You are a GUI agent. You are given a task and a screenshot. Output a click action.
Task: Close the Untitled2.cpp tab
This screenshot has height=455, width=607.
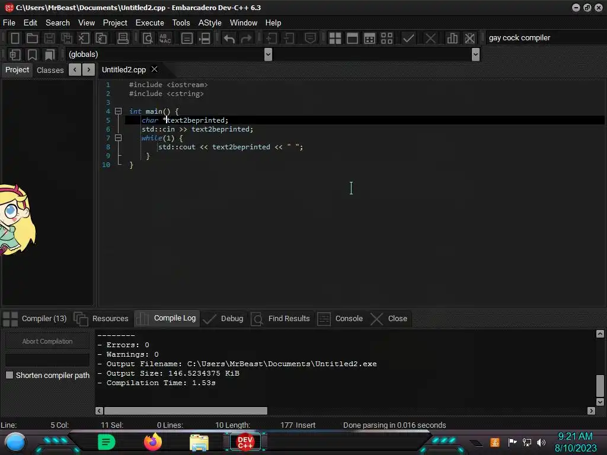tap(155, 69)
